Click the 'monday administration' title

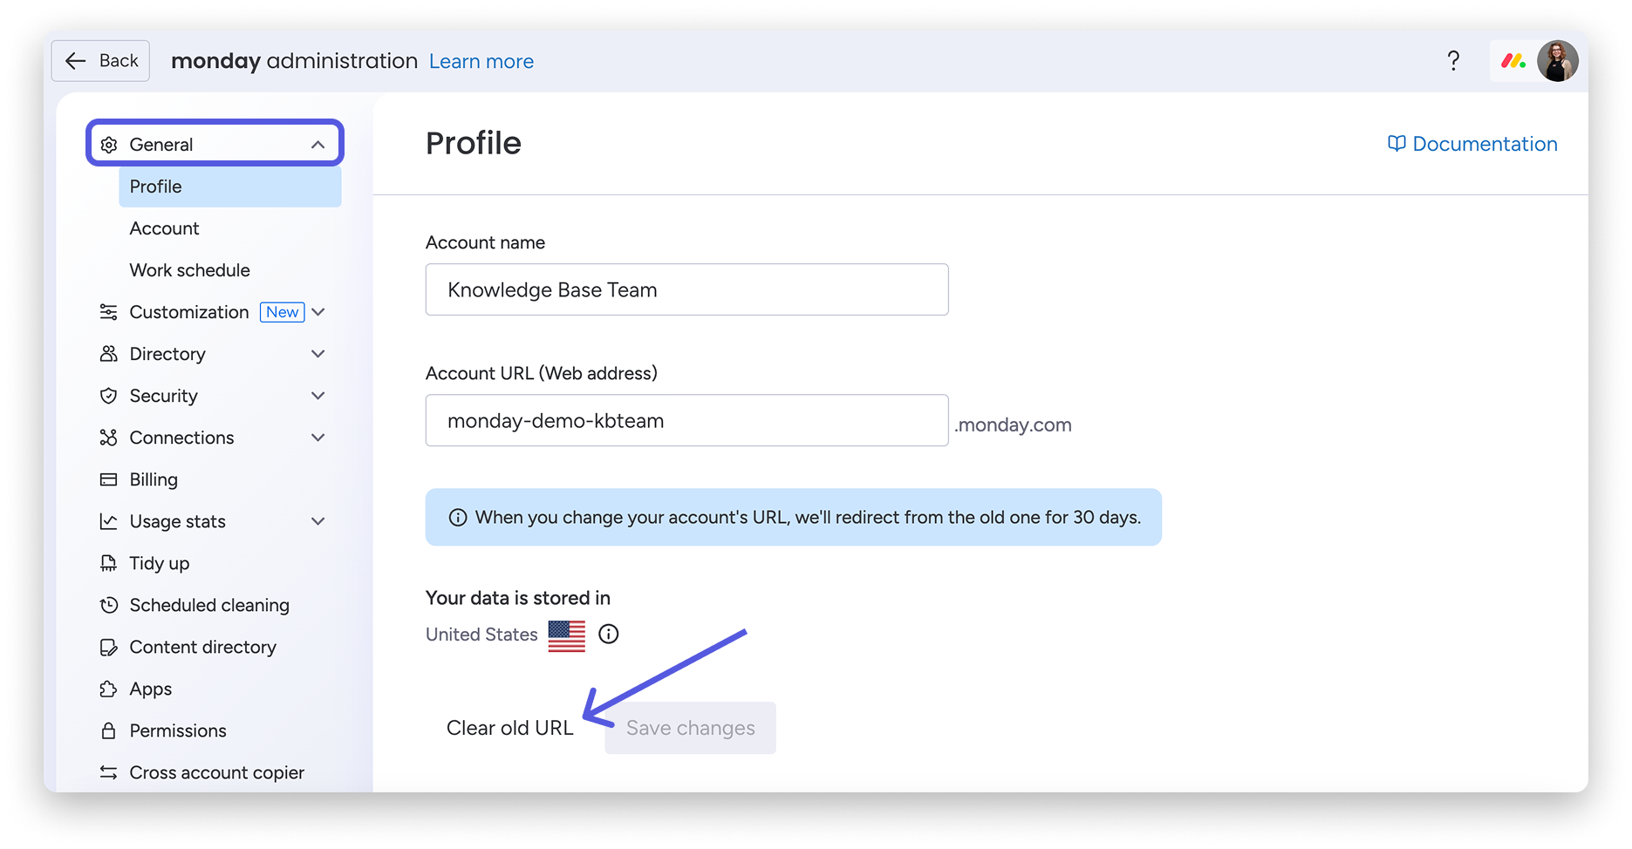tap(295, 61)
